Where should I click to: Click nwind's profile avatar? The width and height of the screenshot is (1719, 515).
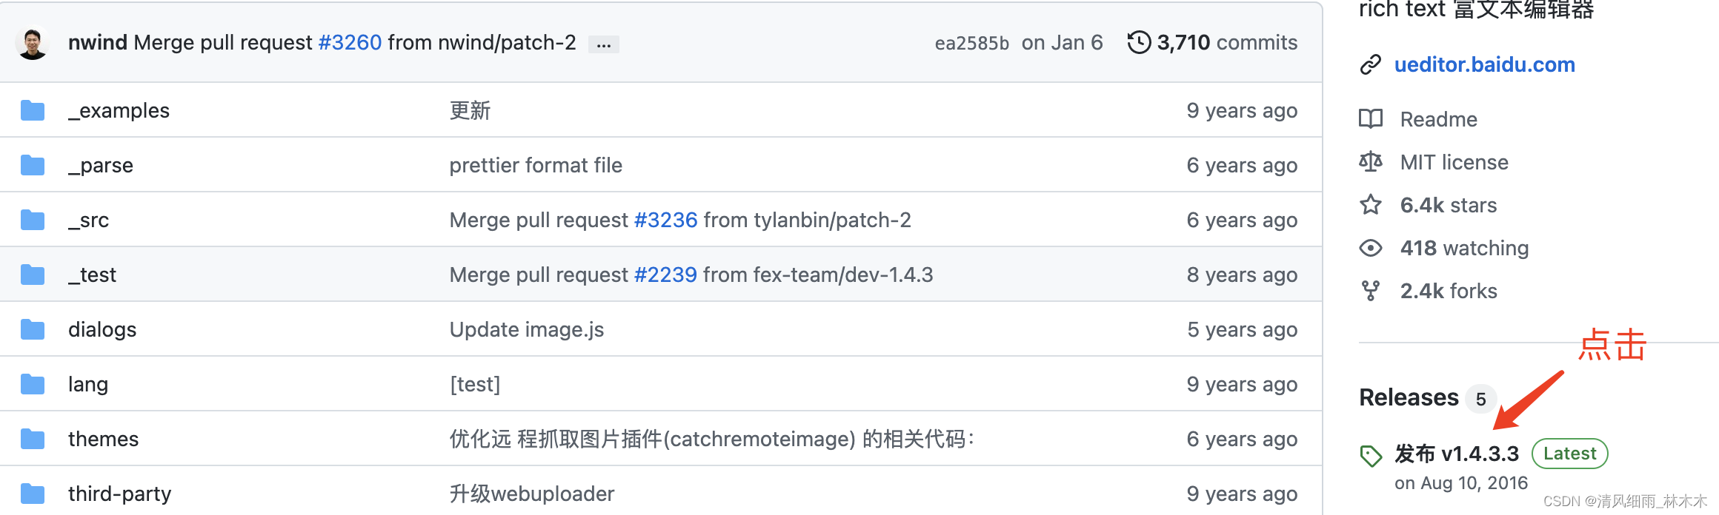pos(33,42)
